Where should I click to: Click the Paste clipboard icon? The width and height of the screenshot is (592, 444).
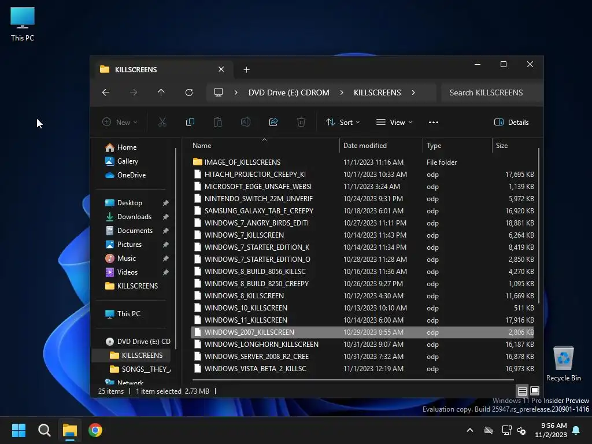(218, 122)
